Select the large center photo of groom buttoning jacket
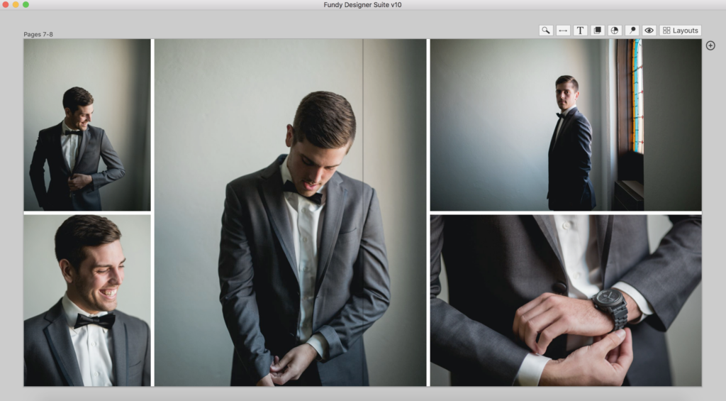 click(x=290, y=212)
